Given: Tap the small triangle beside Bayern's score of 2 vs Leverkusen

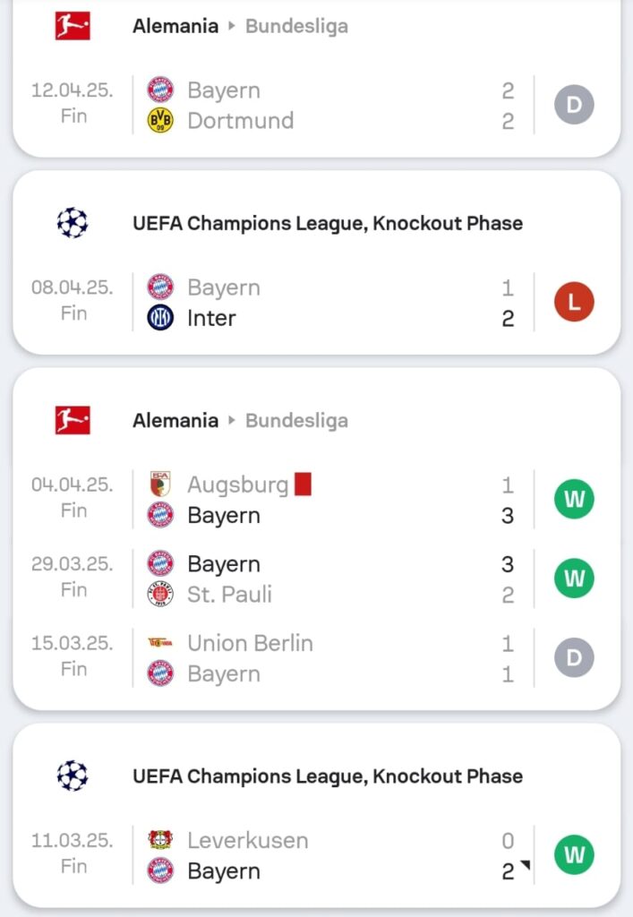Looking at the screenshot, I should [x=526, y=866].
